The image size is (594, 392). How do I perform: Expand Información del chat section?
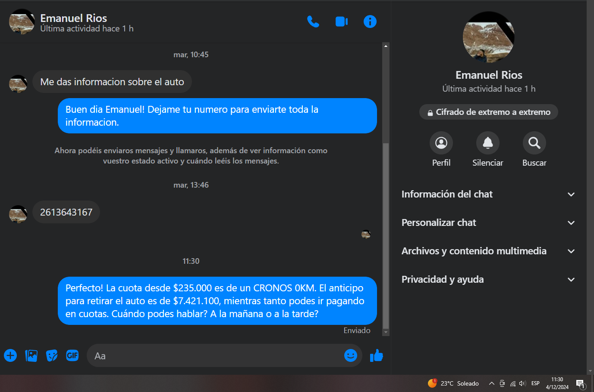[x=488, y=194]
